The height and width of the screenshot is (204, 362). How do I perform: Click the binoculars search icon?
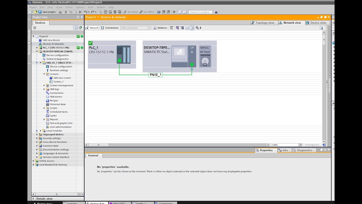(216, 12)
